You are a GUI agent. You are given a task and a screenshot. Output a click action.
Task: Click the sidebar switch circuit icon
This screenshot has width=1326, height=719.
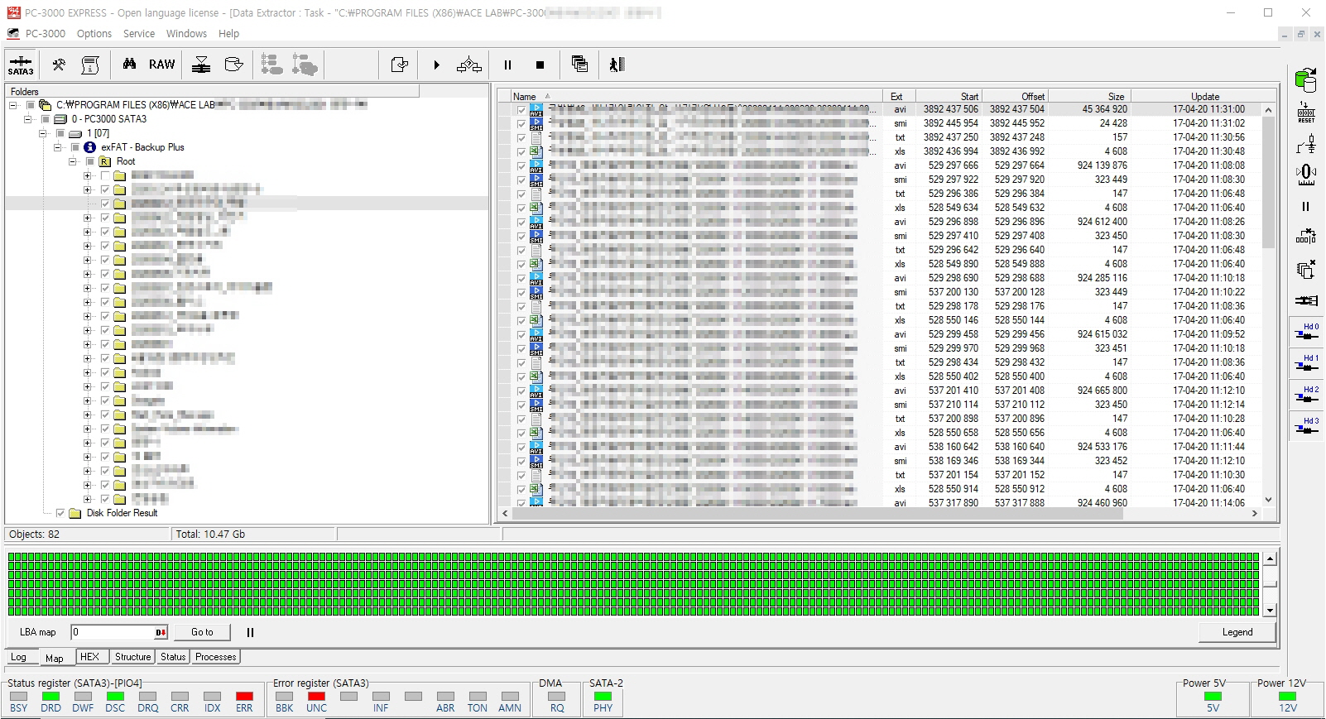[1306, 144]
